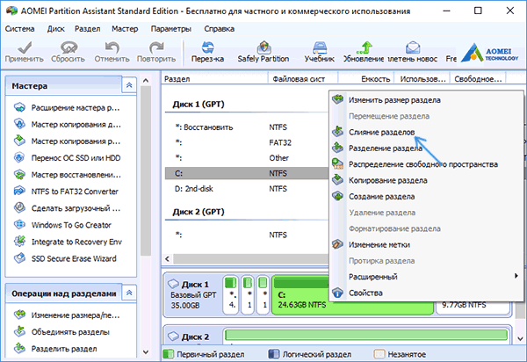The width and height of the screenshot is (527, 362).
Task: Click the Повторить redo toolbar icon
Action: tap(156, 52)
